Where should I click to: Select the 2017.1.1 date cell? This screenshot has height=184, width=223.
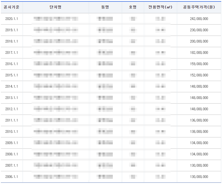[x=12, y=52]
